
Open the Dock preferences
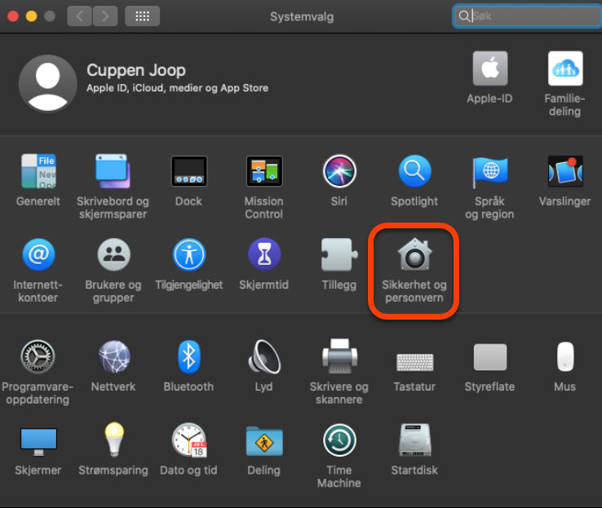click(x=188, y=171)
